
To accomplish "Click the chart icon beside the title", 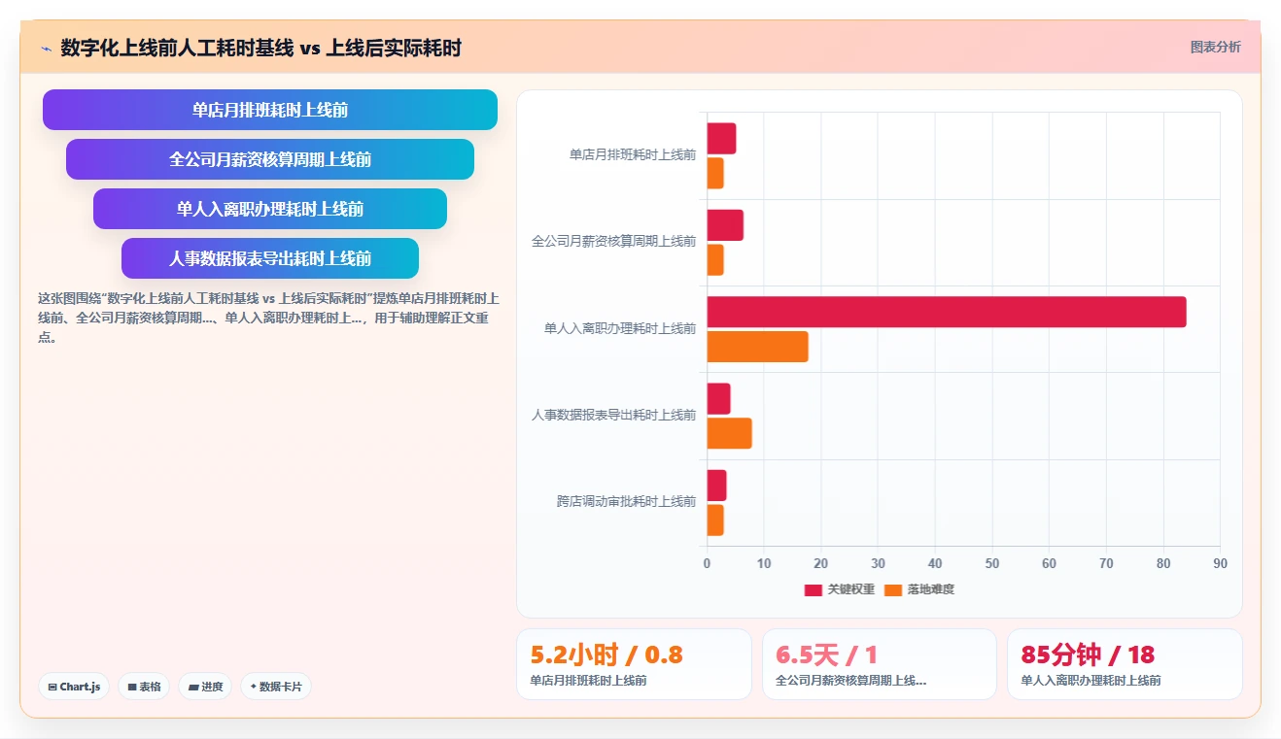I will (x=46, y=48).
